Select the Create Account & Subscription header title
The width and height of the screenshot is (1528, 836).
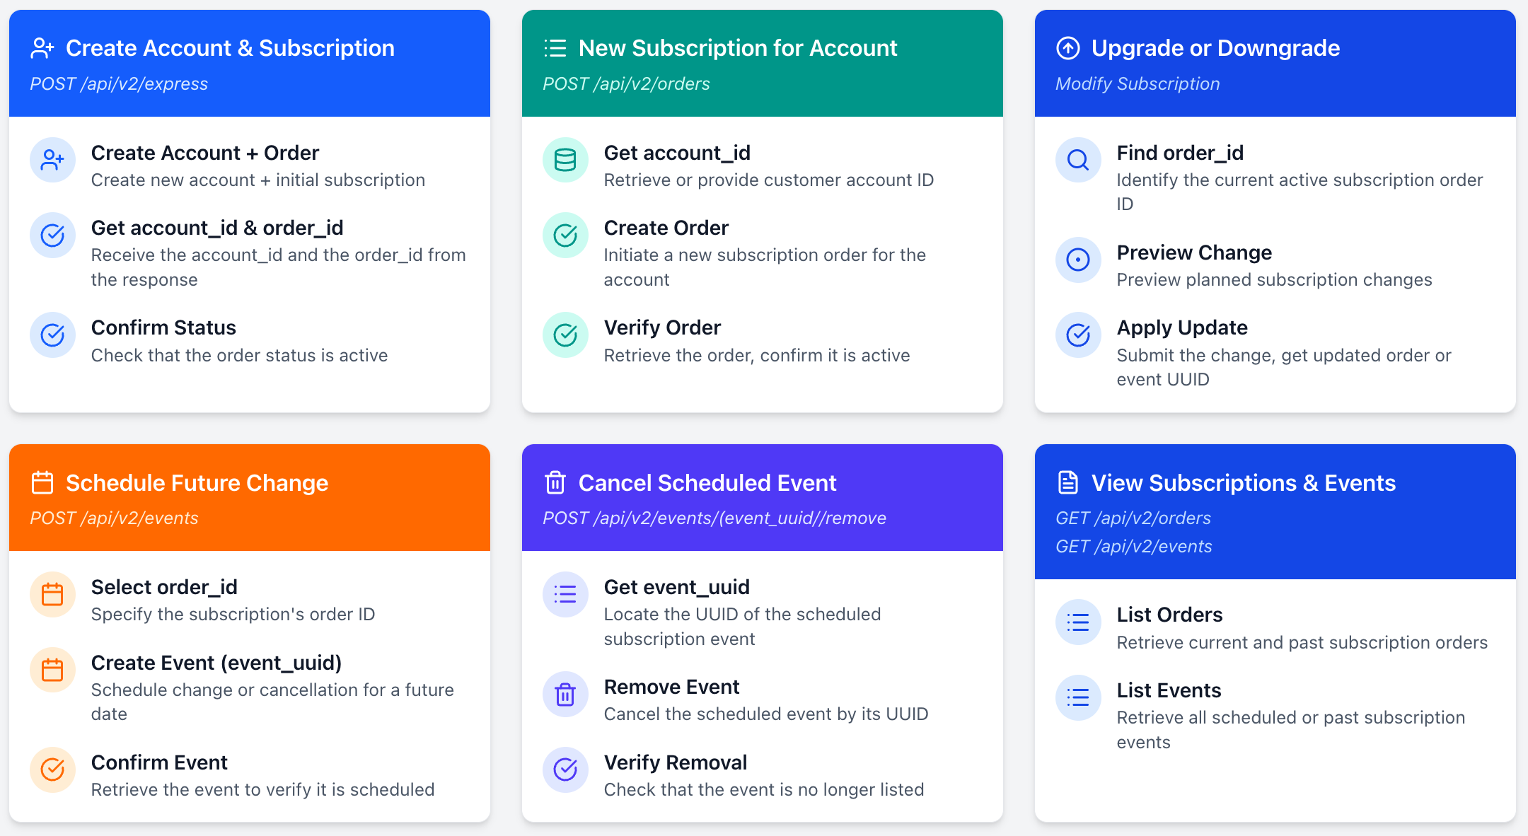pyautogui.click(x=230, y=48)
